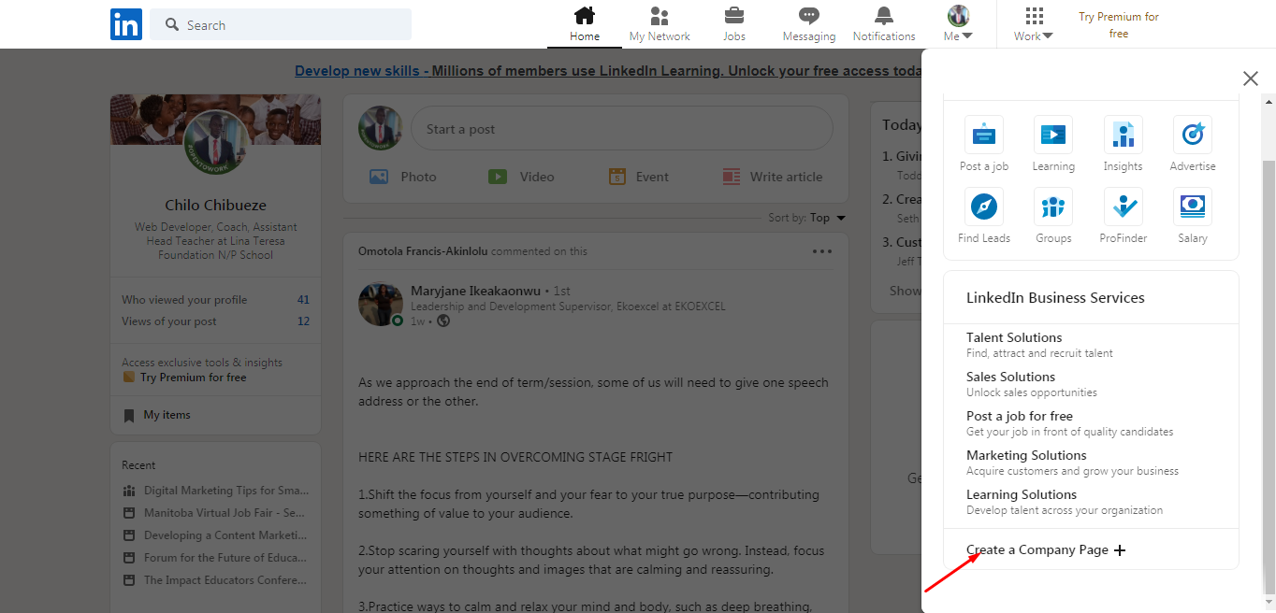The height and width of the screenshot is (613, 1276).
Task: Close the Work side panel
Action: (x=1251, y=78)
